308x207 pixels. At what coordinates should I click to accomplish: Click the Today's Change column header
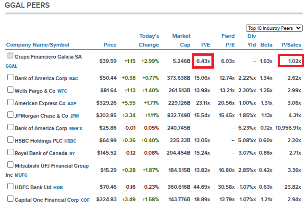[149, 40]
